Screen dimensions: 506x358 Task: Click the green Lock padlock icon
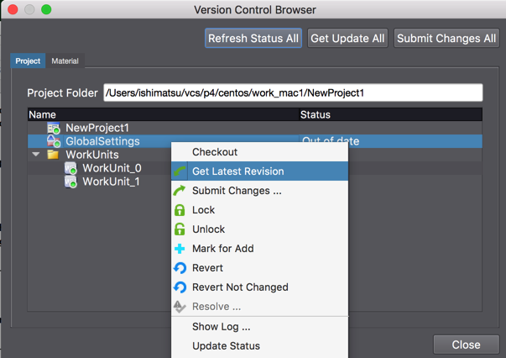(x=180, y=210)
